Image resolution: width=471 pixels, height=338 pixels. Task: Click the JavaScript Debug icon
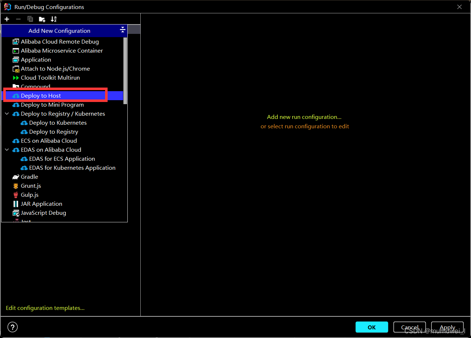click(x=15, y=213)
